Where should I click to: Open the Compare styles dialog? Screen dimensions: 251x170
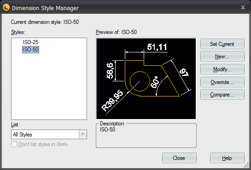coord(222,95)
